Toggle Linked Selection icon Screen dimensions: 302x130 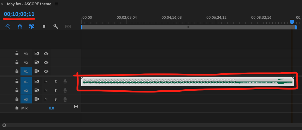32,27
